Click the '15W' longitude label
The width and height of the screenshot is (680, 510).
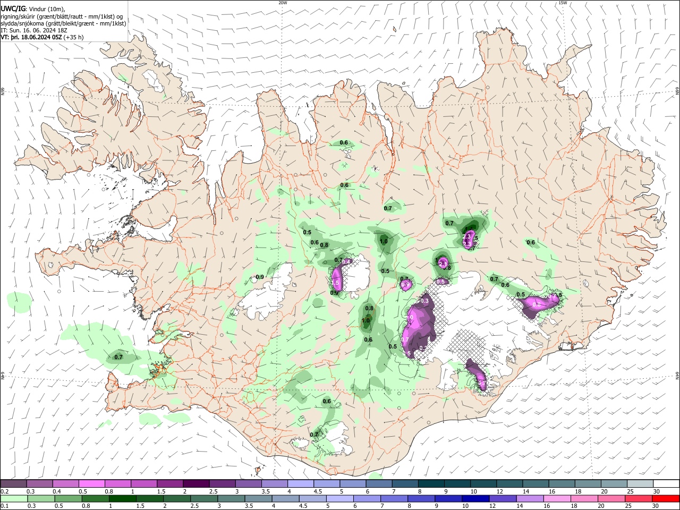pyautogui.click(x=562, y=3)
